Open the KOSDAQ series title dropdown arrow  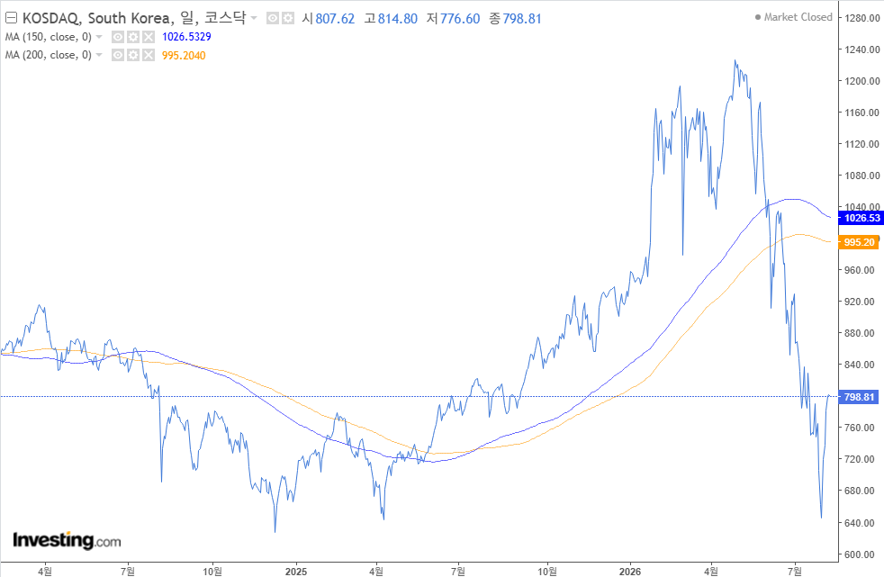[x=254, y=19]
